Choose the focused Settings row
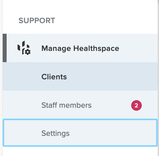This screenshot has width=159, height=156. click(x=80, y=133)
